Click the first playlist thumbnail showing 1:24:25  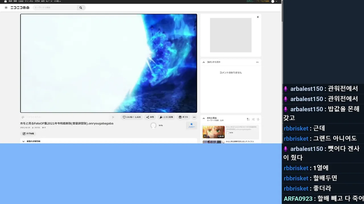coord(214,132)
